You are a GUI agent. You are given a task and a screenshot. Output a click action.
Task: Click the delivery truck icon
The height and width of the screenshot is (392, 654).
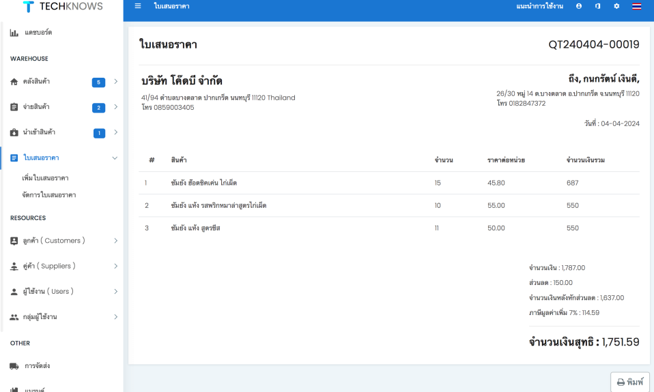pyautogui.click(x=14, y=366)
